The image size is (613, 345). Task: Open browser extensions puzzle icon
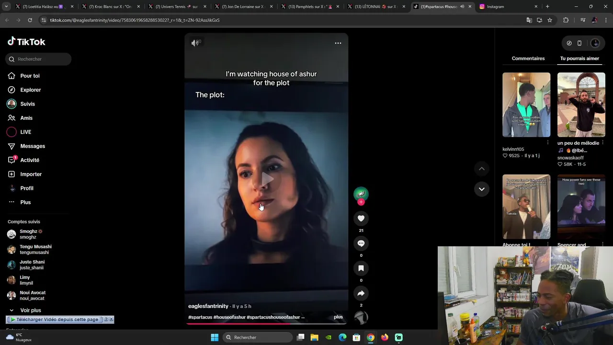[x=566, y=20]
